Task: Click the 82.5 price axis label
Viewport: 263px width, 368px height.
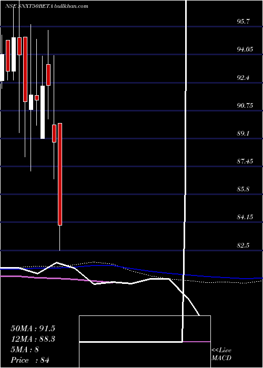Action: click(x=243, y=246)
